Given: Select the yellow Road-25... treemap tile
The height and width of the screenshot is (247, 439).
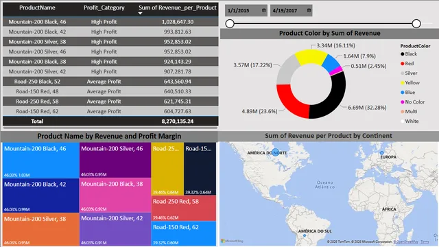Looking at the screenshot, I should coord(167,169).
